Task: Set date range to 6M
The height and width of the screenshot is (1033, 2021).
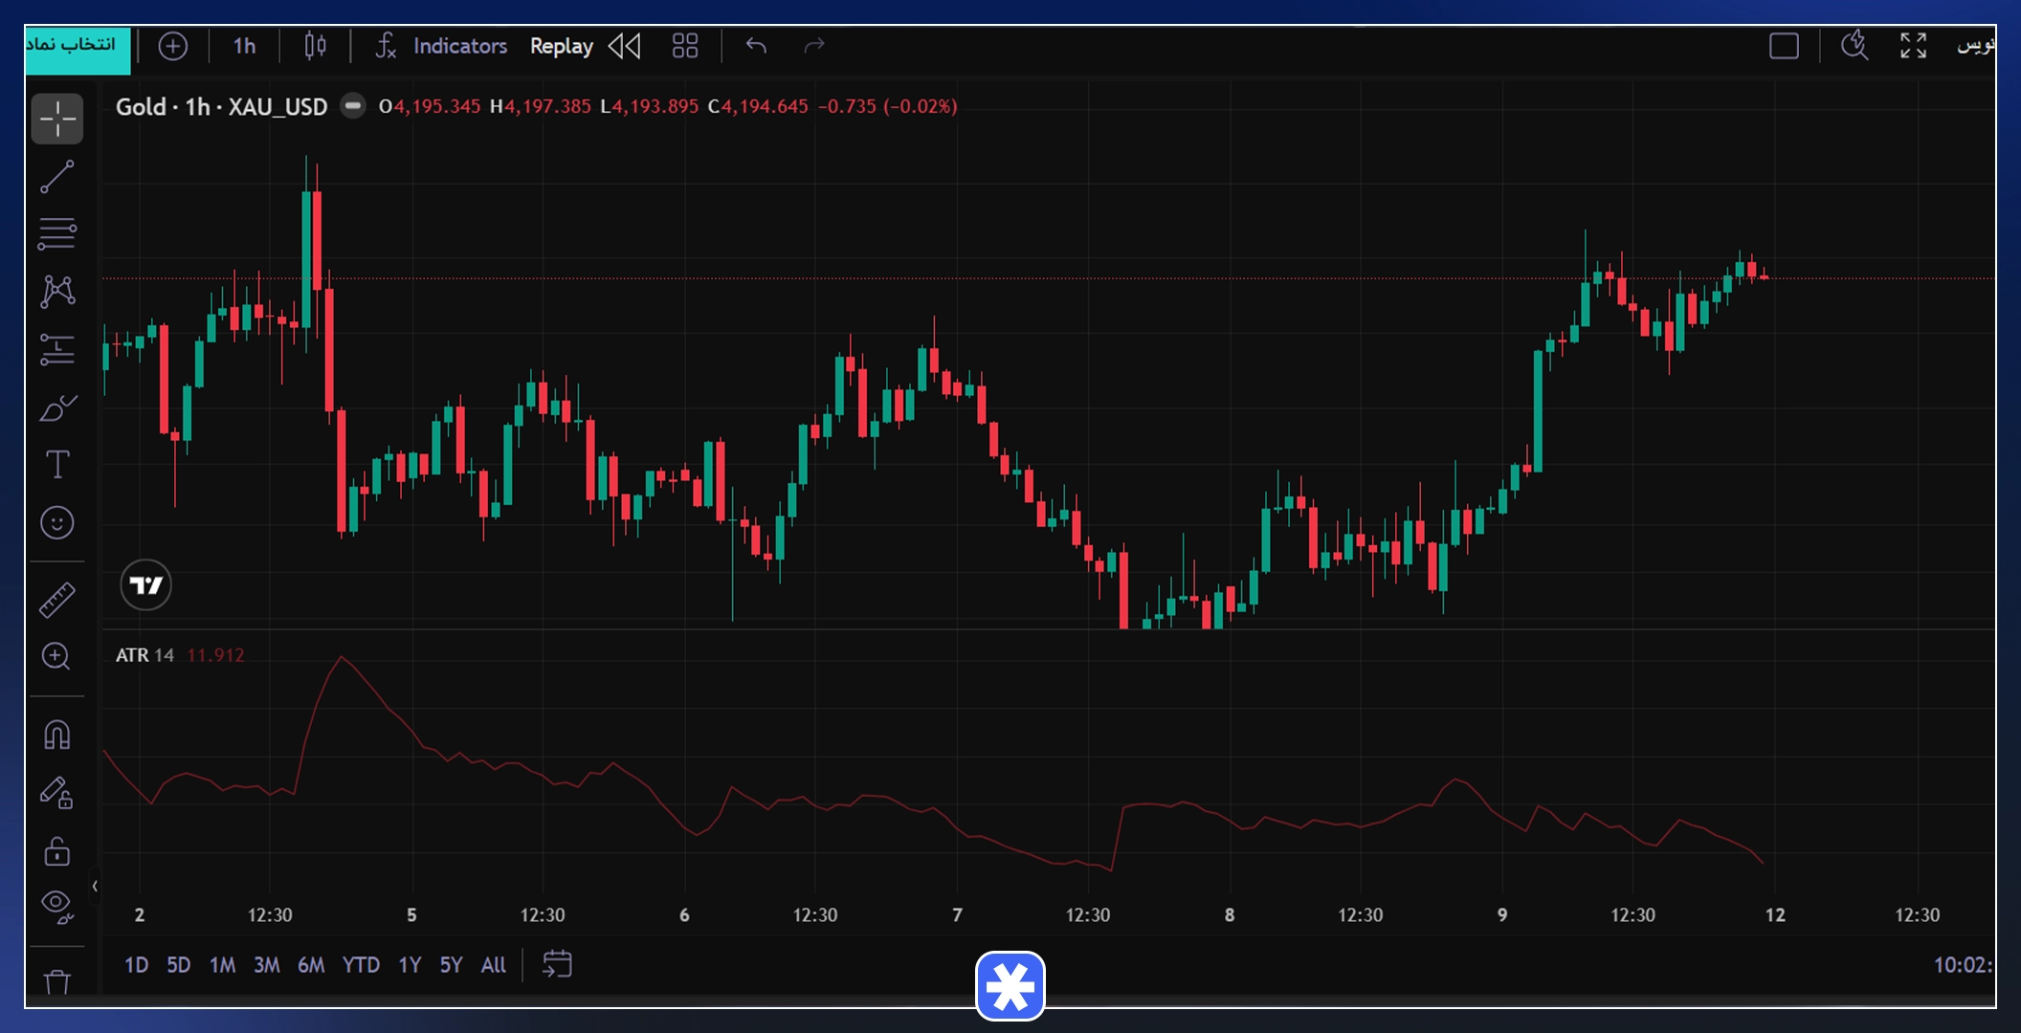Action: (311, 965)
